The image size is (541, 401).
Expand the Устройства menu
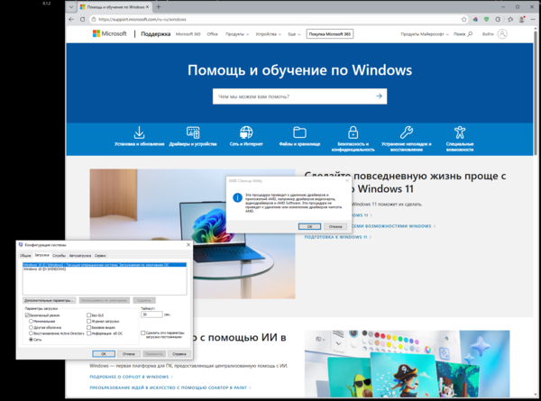pyautogui.click(x=268, y=34)
